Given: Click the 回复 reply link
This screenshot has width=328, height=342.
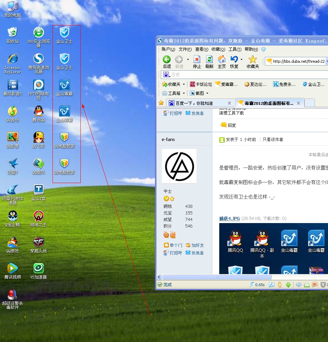Looking at the screenshot, I should coord(229,125).
